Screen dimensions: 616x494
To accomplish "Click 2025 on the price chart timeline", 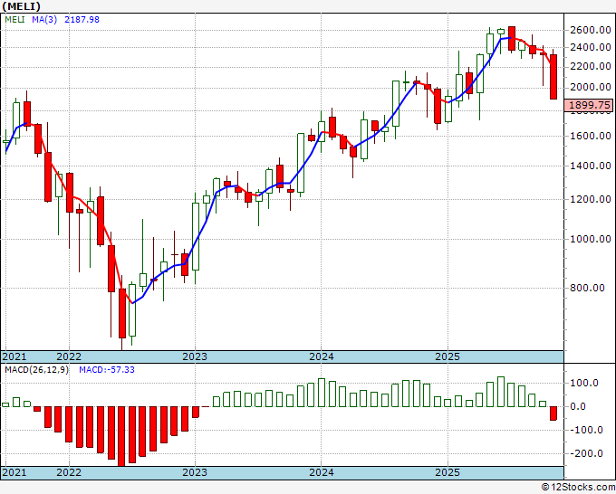I will (x=448, y=356).
